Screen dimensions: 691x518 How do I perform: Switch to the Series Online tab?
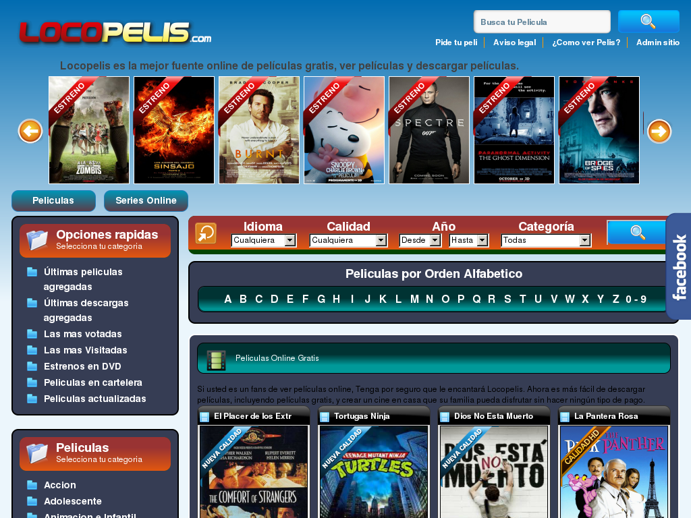pos(146,200)
